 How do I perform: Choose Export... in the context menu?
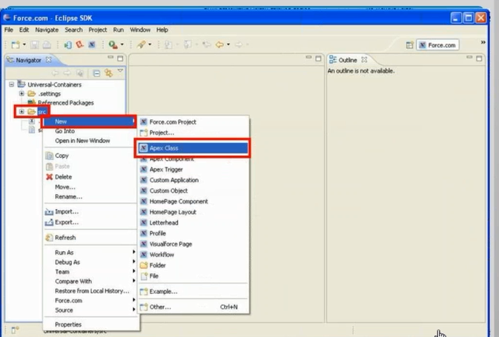(x=67, y=222)
